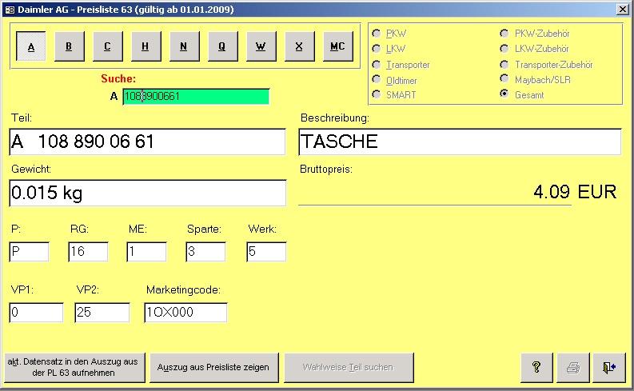This screenshot has width=634, height=391.
Task: Click the Sparte field showing 3
Action: coord(205,252)
